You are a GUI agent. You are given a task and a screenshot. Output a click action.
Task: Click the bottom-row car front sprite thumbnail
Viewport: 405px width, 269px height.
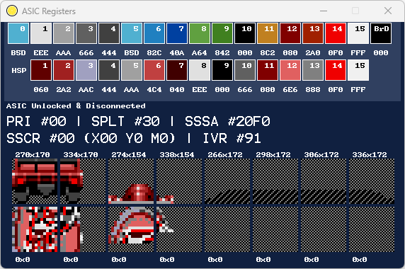[131, 229]
